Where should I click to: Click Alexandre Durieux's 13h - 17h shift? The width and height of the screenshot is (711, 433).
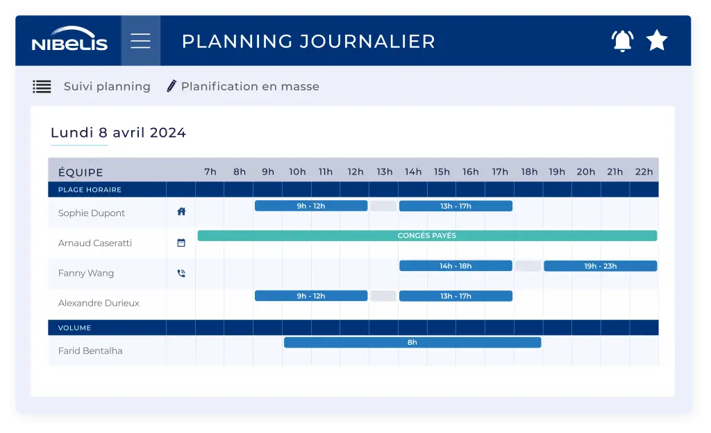[455, 296]
